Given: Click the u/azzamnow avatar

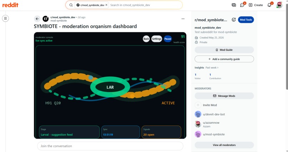Looking at the screenshot, I should [x=198, y=124].
